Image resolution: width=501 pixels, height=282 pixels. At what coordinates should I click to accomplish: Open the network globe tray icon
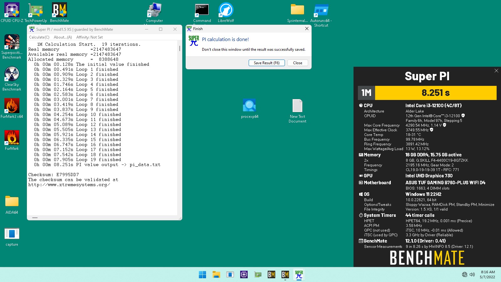pos(465,274)
